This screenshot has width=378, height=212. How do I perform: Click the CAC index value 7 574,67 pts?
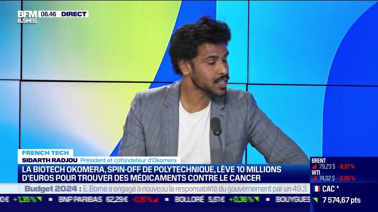click(341, 200)
